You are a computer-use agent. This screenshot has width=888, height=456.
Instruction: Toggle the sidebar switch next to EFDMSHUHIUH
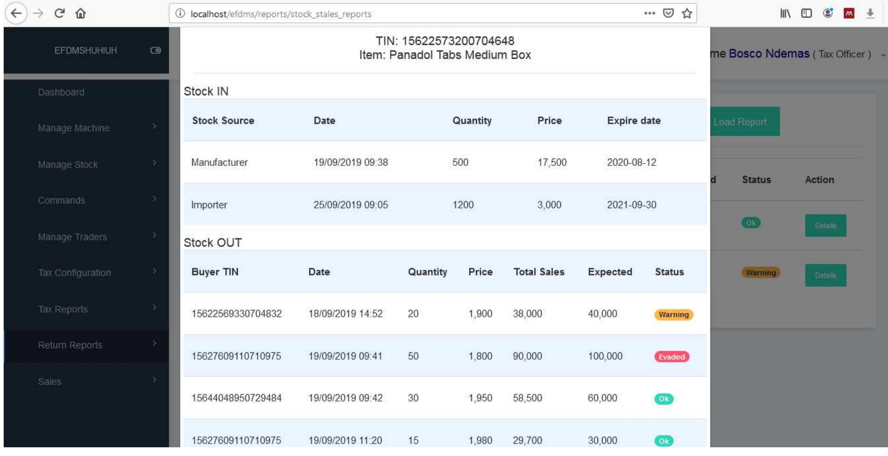pos(156,50)
